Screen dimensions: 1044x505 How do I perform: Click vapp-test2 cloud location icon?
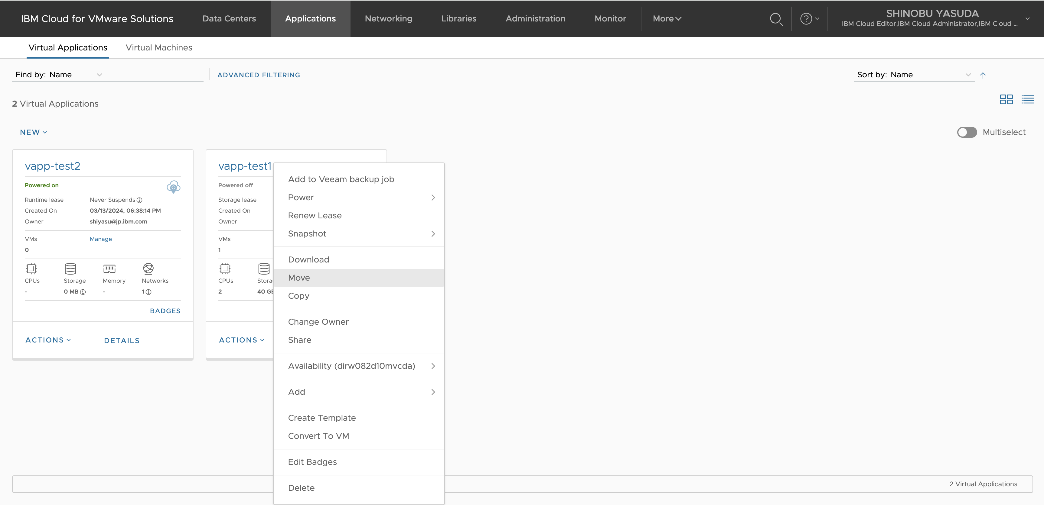click(x=174, y=187)
